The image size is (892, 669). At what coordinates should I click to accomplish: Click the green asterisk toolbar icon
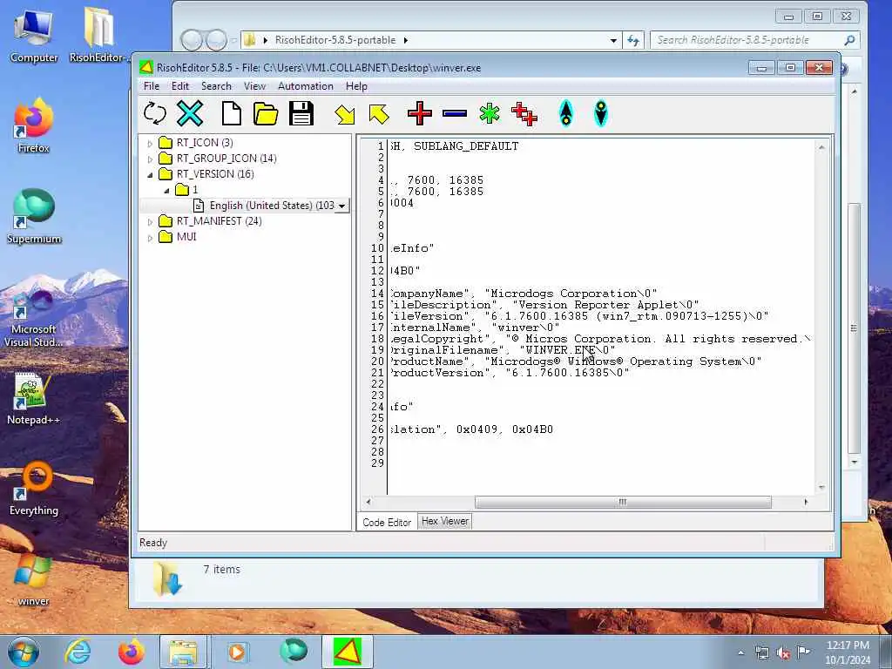pyautogui.click(x=490, y=113)
